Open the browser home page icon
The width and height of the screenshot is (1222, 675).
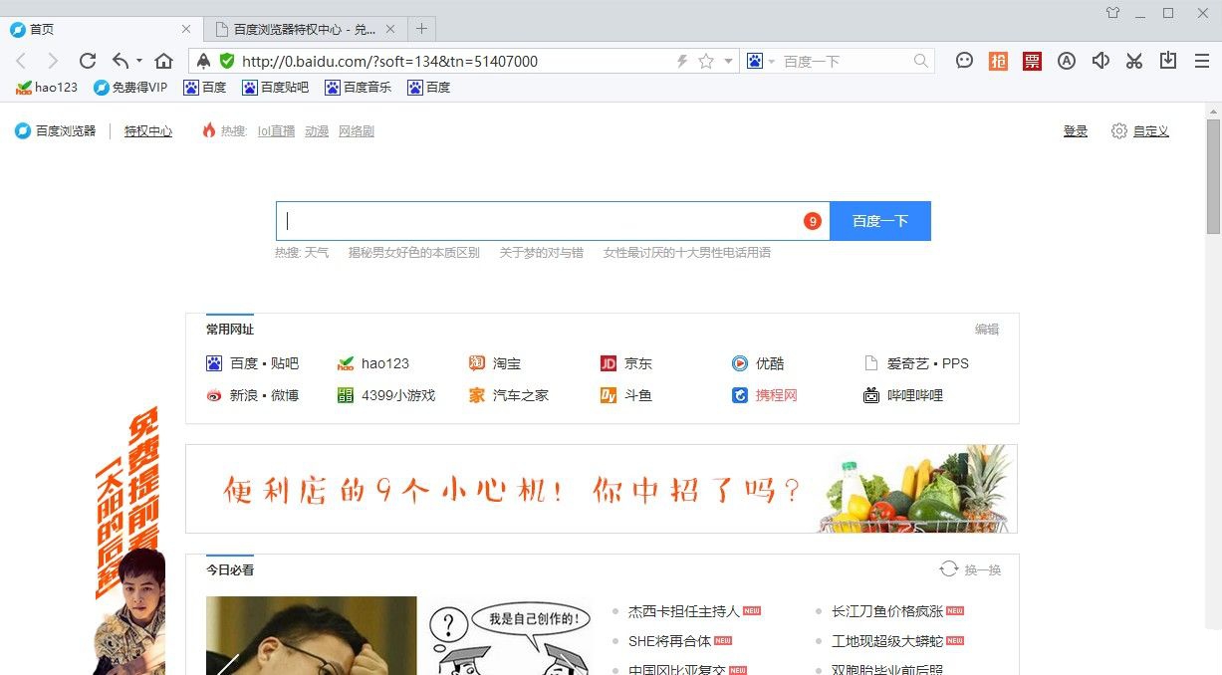(x=164, y=61)
